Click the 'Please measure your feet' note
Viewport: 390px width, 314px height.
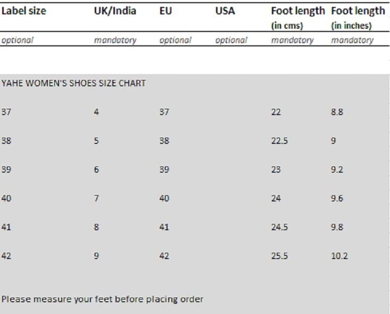(x=102, y=299)
